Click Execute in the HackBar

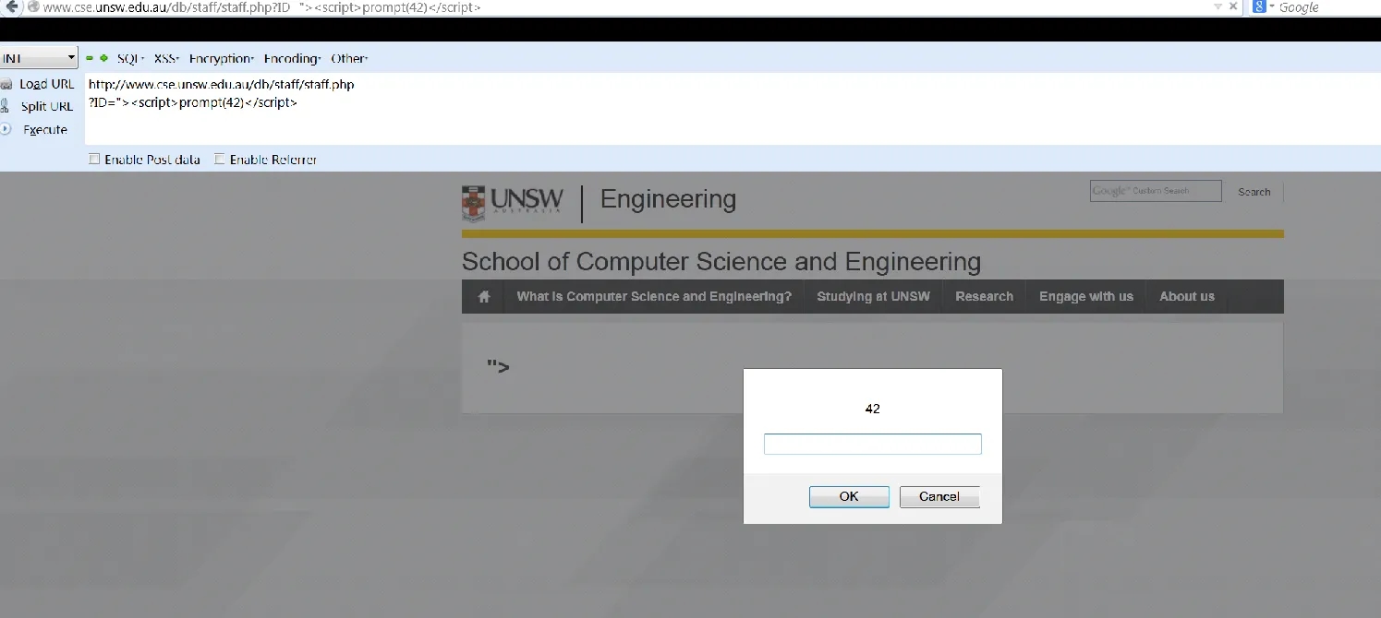click(x=45, y=130)
